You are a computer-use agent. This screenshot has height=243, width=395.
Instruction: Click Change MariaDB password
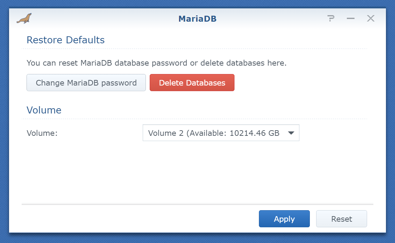[86, 82]
